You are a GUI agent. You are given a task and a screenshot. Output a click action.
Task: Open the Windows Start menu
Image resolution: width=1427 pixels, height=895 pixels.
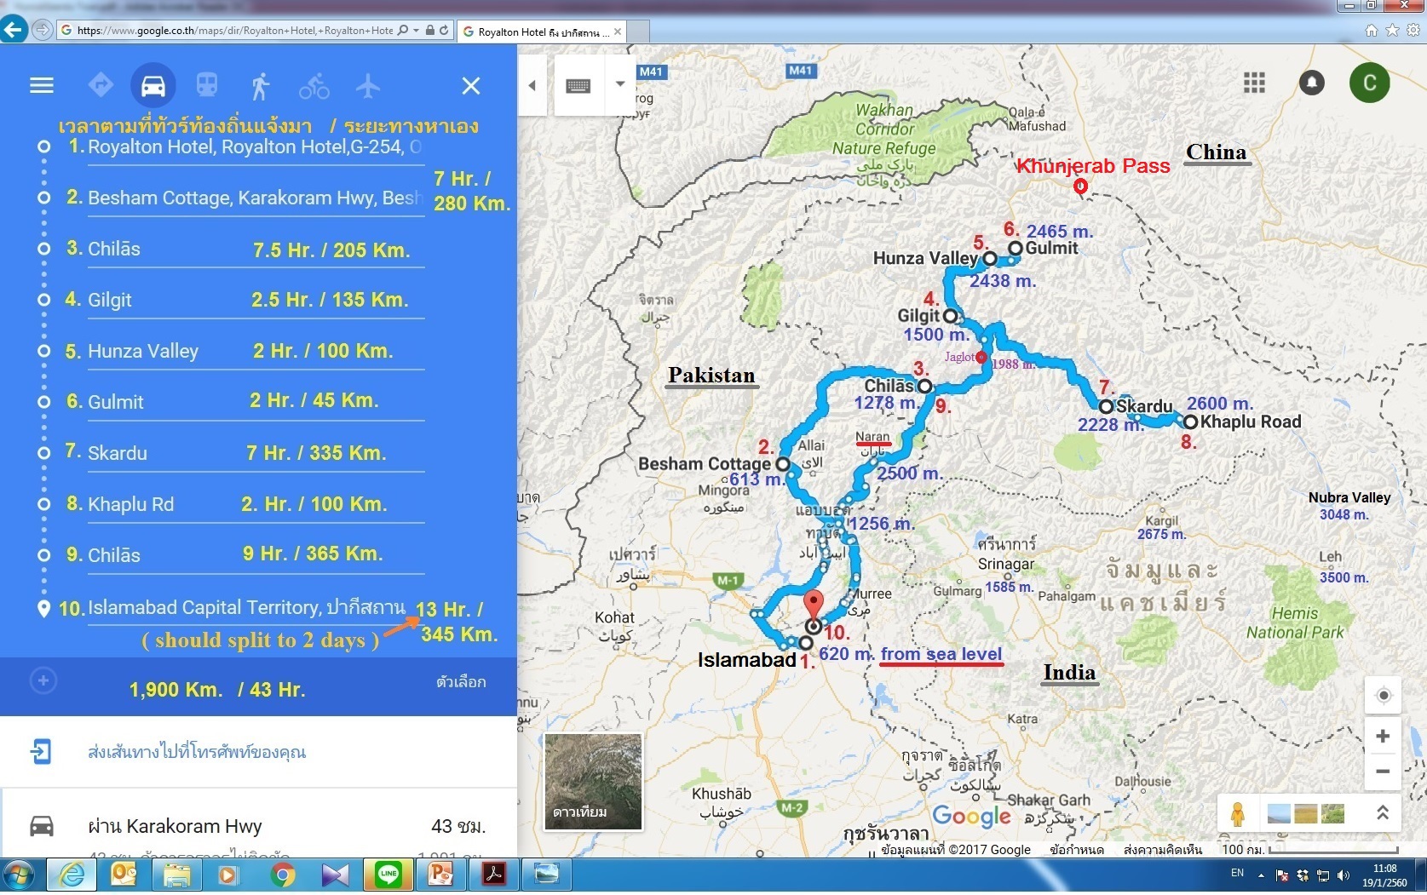pos(19,875)
